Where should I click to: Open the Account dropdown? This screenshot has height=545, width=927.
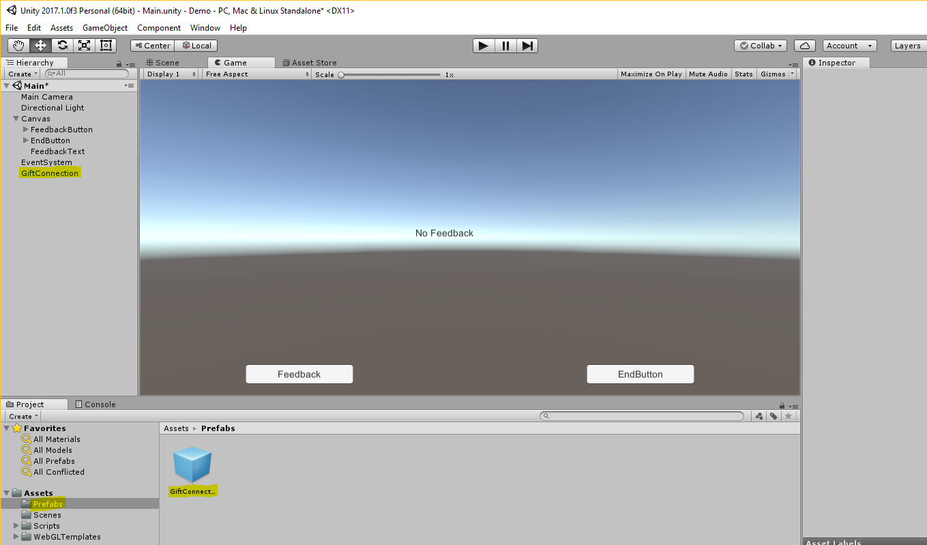[x=849, y=46]
